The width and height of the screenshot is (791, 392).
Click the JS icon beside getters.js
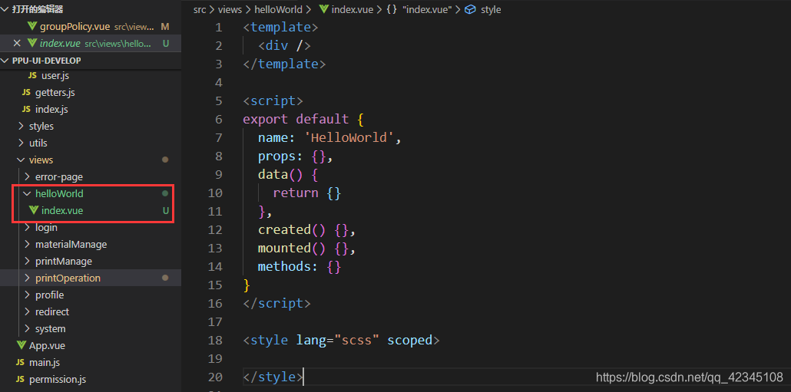click(26, 93)
